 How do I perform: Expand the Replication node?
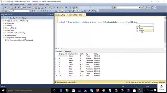[4, 30]
